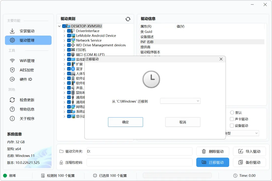This screenshot has height=181, width=272.
Task: Open the 类型 dropdown at the right panel
Action: (242, 133)
